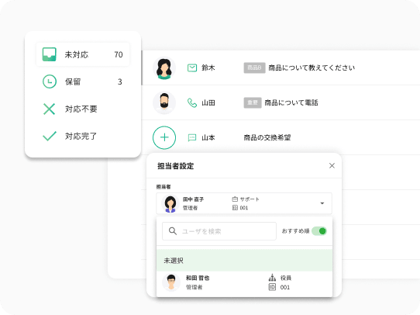Click the 管理者 role under 和田
Viewport: 420px width, 315px height.
195,287
